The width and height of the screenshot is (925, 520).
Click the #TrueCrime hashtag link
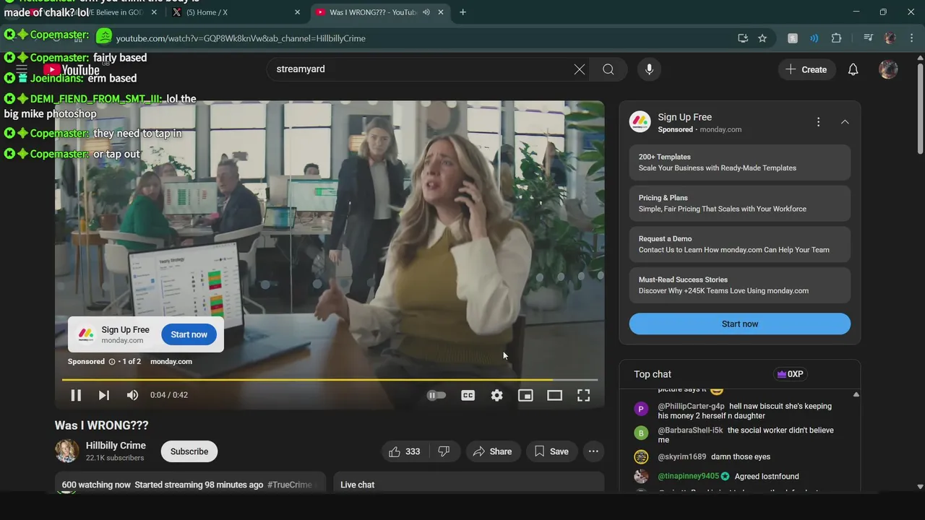(x=290, y=485)
